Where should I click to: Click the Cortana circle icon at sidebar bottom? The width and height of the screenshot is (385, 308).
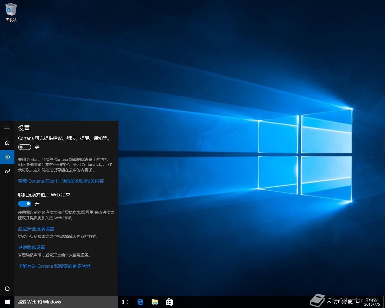point(7,289)
